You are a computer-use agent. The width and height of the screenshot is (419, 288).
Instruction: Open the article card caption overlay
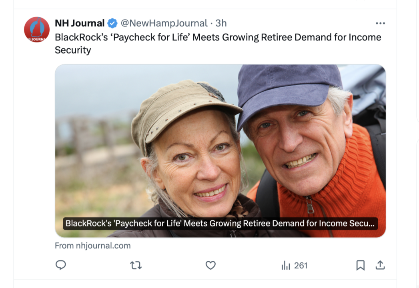[x=220, y=223]
